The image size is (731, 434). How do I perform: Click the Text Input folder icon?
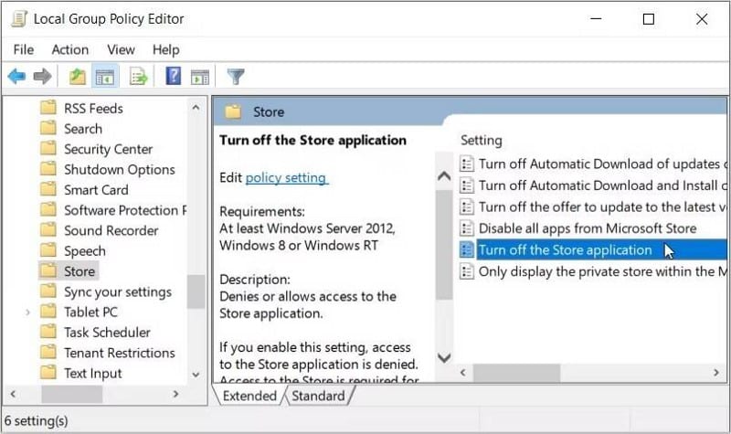48,373
